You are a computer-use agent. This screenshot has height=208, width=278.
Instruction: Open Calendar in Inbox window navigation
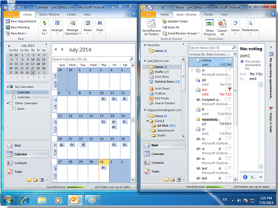click(x=164, y=154)
